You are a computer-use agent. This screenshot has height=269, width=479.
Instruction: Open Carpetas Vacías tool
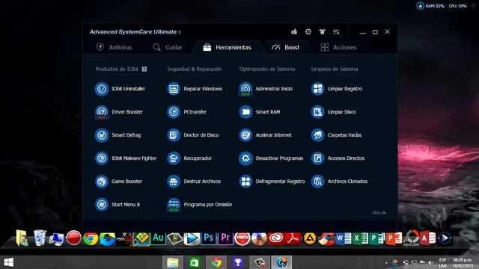click(336, 135)
